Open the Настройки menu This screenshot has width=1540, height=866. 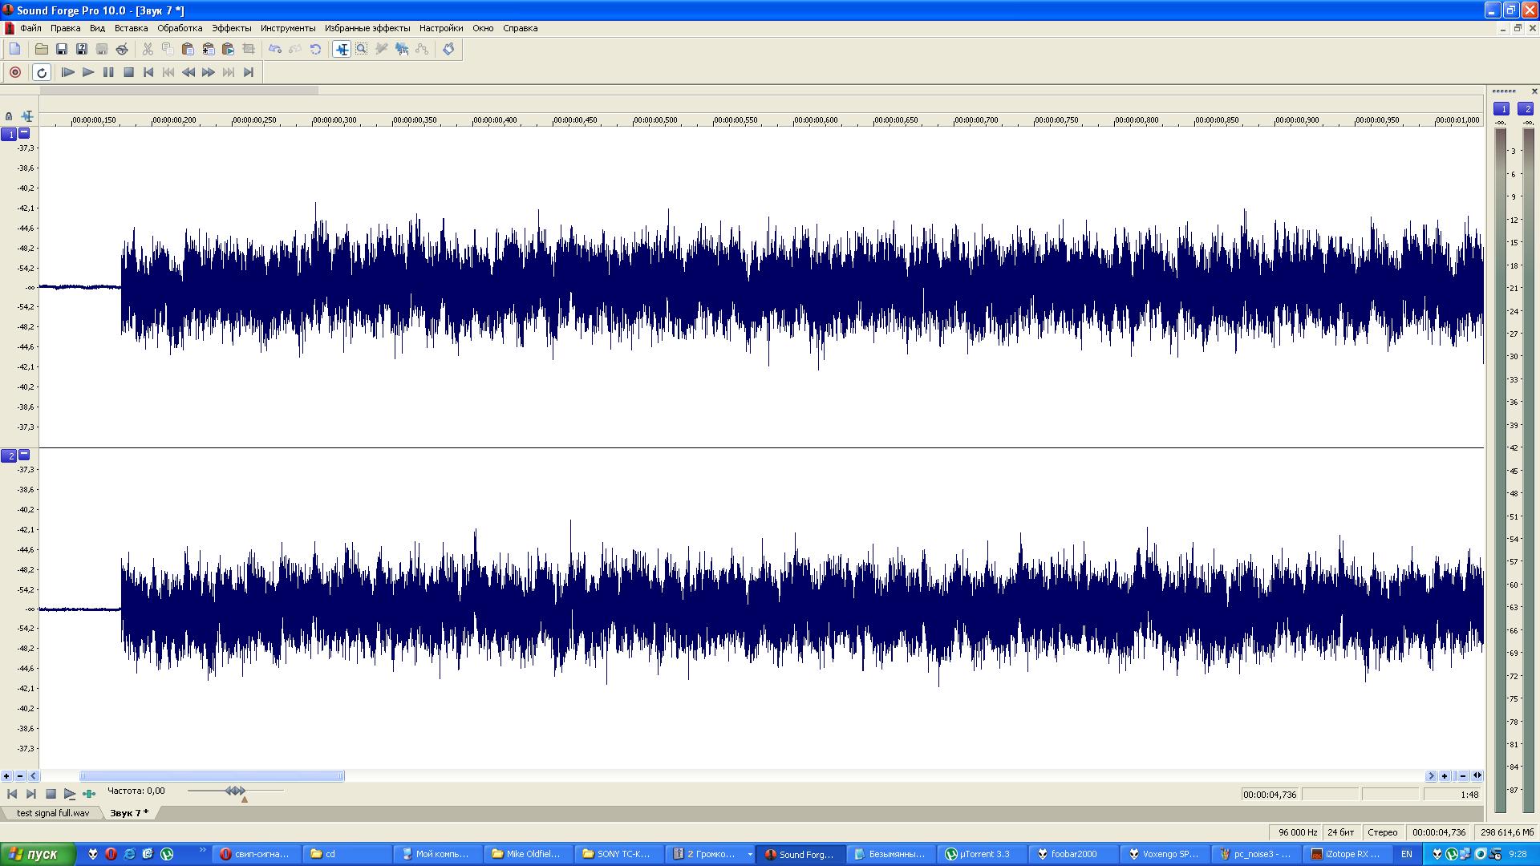point(441,28)
